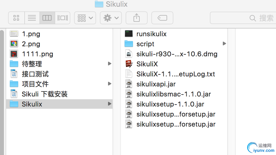Viewport: 276px width, 155px height.
Task: Select the text sikulixsetup-1.1.0.jar
Action: click(170, 104)
